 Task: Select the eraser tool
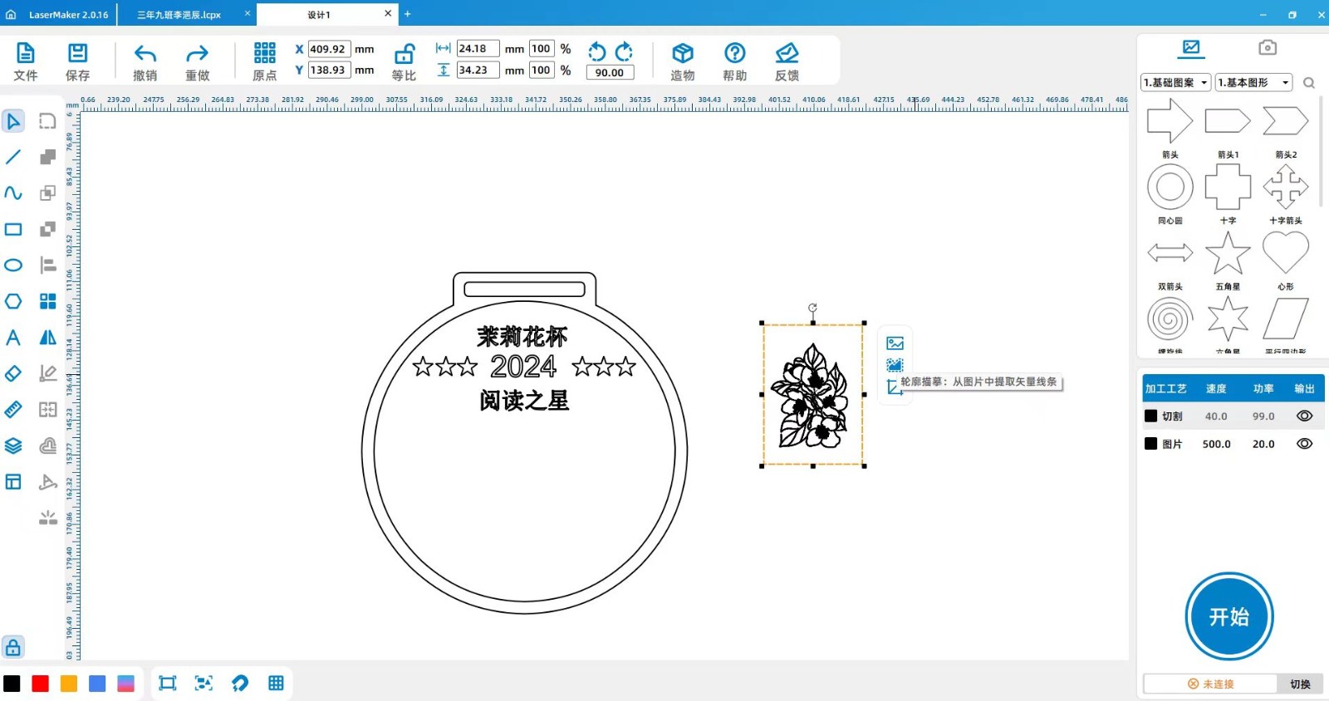pyautogui.click(x=13, y=373)
